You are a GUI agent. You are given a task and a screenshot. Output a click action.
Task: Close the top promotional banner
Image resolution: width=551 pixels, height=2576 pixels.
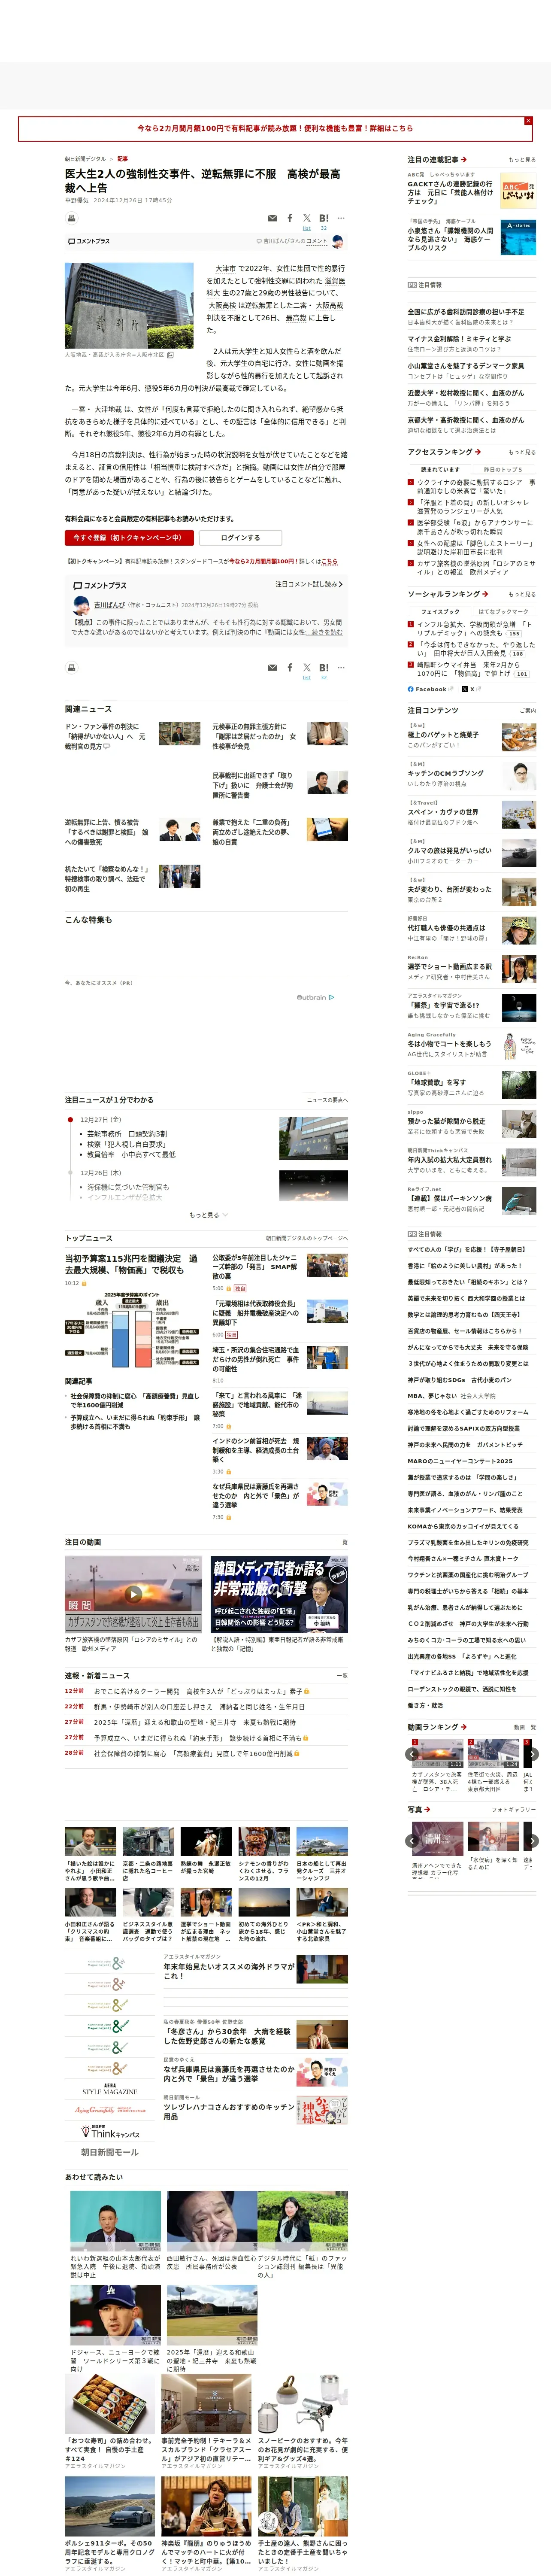click(x=528, y=121)
